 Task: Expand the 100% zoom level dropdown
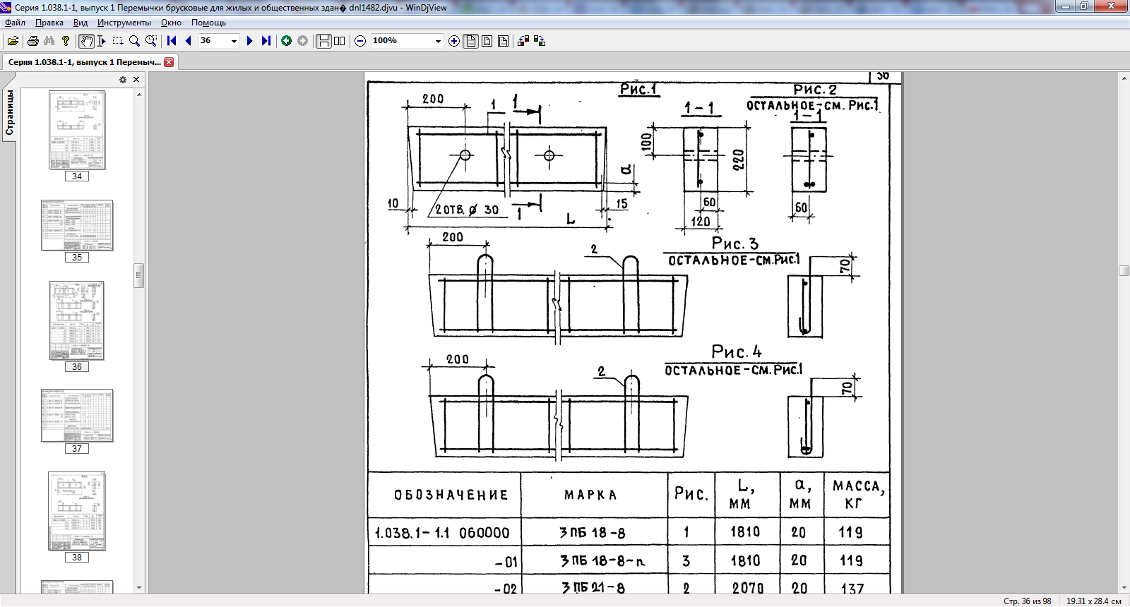point(438,41)
